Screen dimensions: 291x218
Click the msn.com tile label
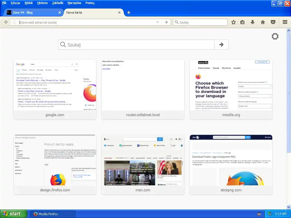143,190
